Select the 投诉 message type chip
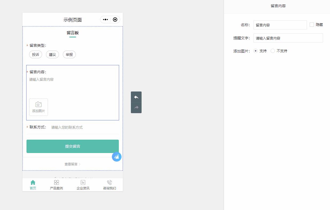Viewport: 330px width, 210px height. pos(35,54)
